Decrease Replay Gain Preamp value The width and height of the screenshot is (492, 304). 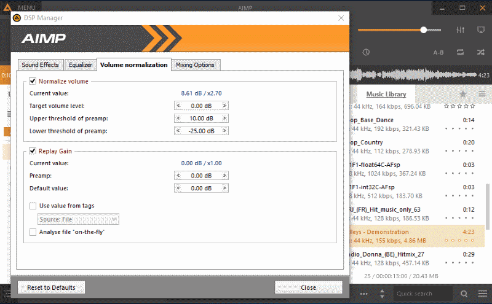(x=178, y=176)
